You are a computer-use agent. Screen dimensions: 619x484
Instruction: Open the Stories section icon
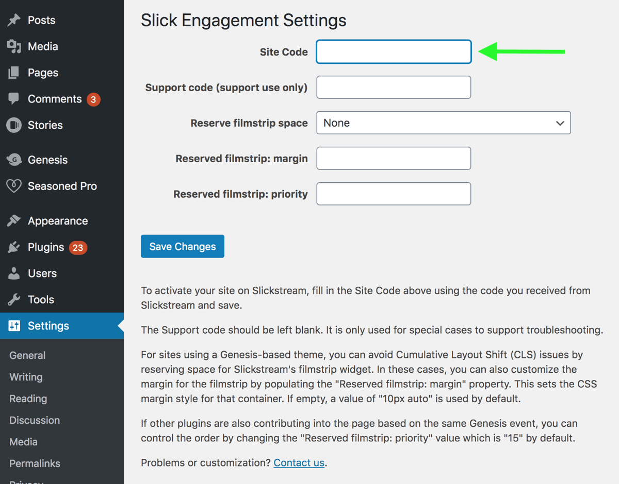point(14,125)
